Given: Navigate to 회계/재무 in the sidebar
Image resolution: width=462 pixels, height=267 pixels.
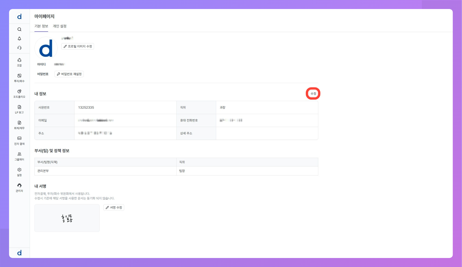Looking at the screenshot, I should (x=19, y=125).
